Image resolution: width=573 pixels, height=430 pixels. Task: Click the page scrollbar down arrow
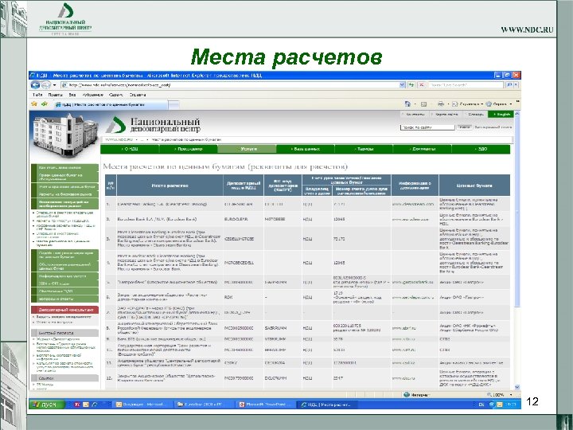(x=516, y=387)
